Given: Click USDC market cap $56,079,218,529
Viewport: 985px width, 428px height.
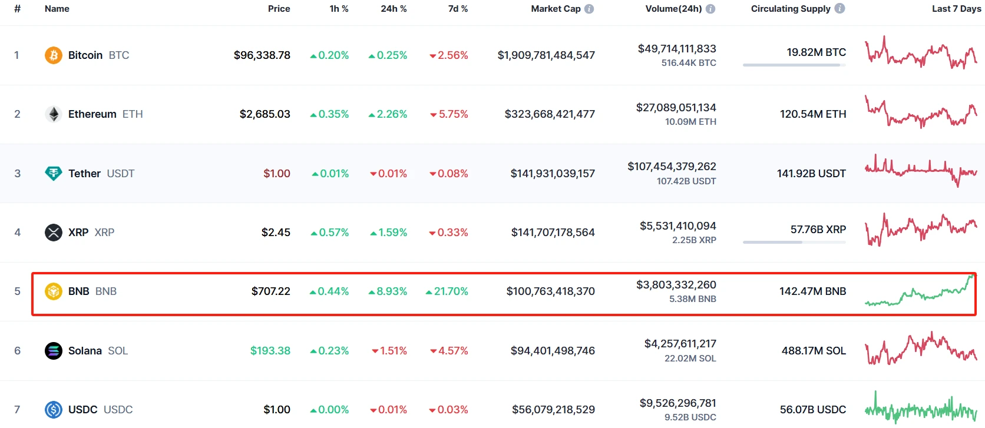Looking at the screenshot, I should [553, 410].
